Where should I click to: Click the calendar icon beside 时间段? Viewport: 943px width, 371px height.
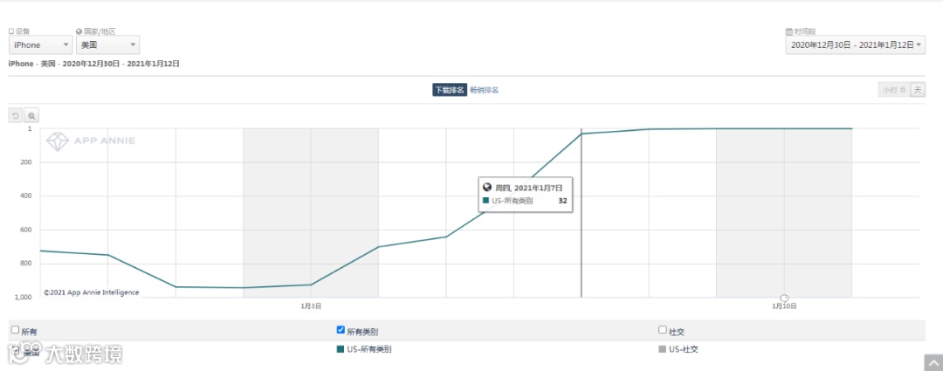click(x=789, y=31)
